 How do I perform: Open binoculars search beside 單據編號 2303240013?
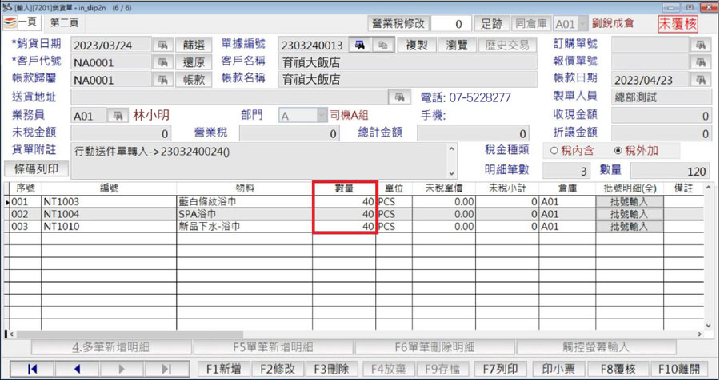tap(361, 45)
